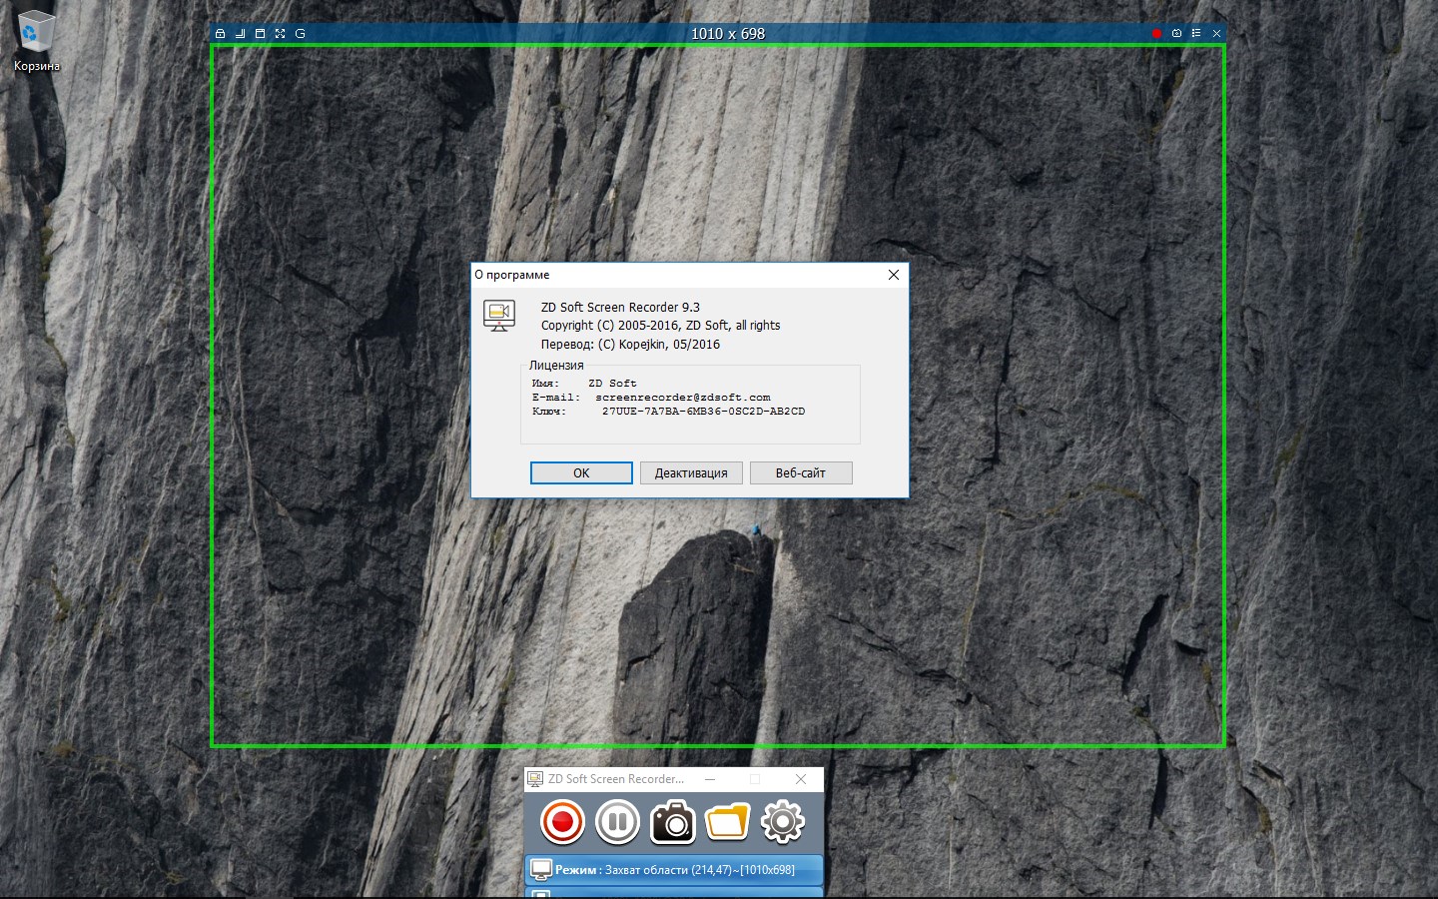Click the Деактивация button
This screenshot has height=899, width=1438.
(x=691, y=473)
